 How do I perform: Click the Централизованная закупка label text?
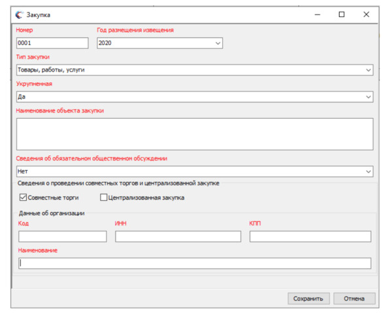tap(146, 198)
